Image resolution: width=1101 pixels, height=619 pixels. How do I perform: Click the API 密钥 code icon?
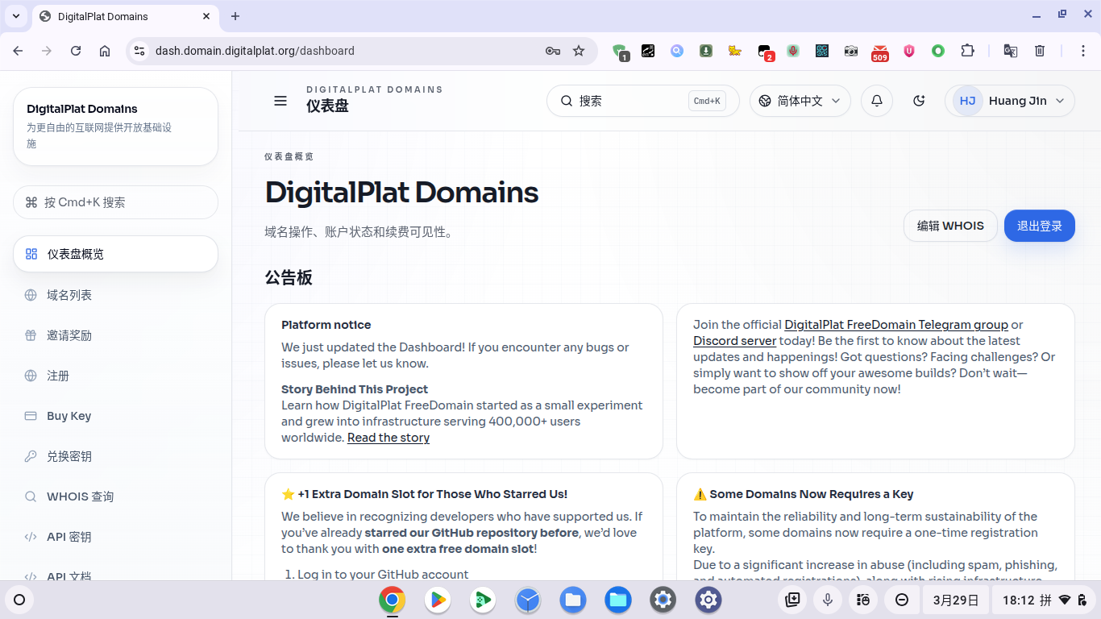pyautogui.click(x=31, y=537)
